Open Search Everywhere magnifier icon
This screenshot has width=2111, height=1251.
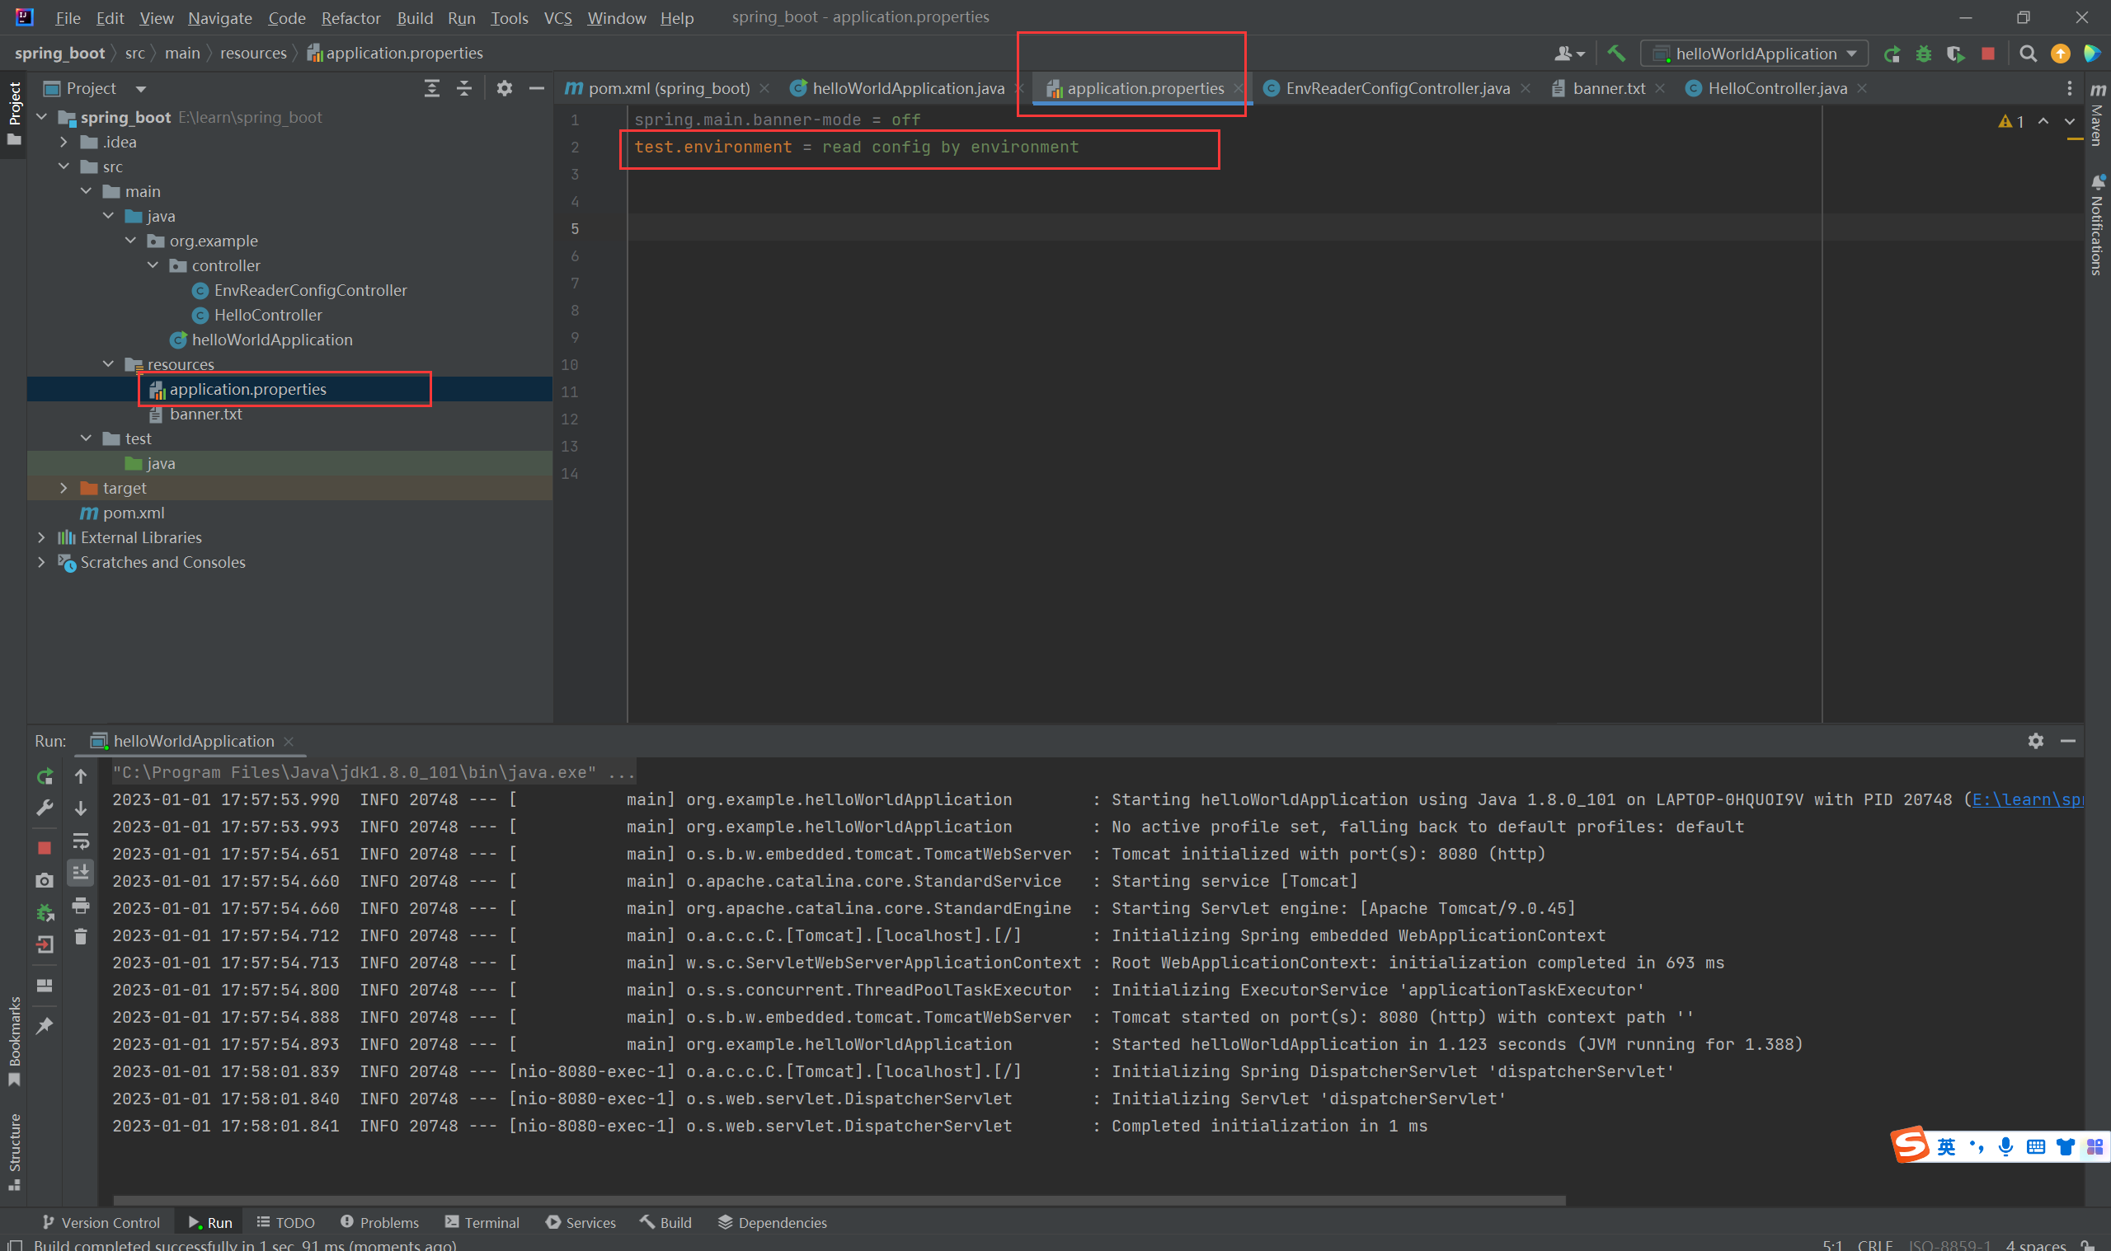[x=2029, y=54]
